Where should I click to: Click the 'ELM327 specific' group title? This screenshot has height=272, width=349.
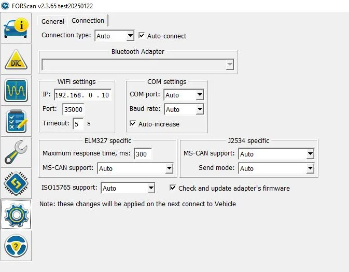[108, 141]
